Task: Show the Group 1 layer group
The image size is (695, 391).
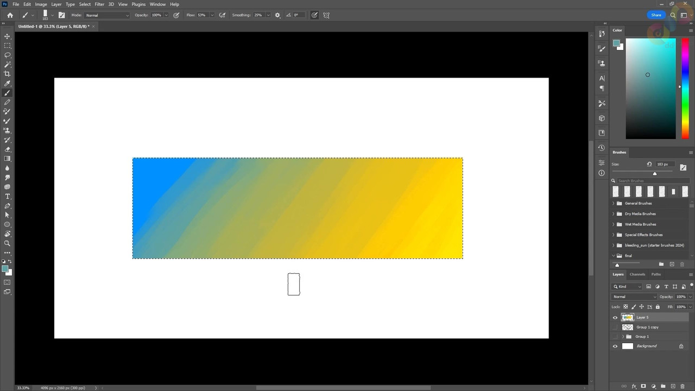Action: [615, 337]
